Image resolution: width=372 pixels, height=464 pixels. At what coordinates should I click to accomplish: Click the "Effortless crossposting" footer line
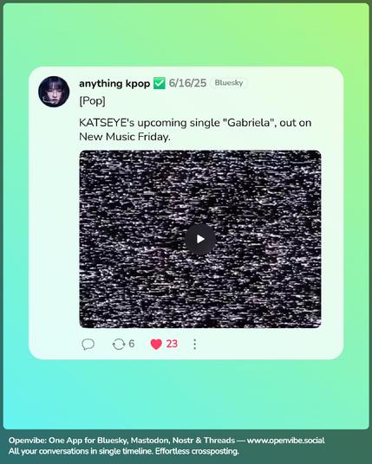pyautogui.click(x=197, y=452)
